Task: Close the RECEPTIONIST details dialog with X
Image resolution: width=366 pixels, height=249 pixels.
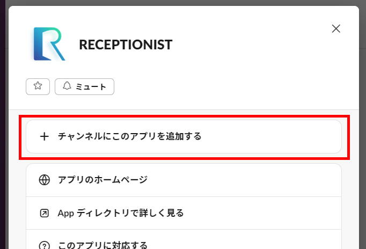Action: pos(336,29)
